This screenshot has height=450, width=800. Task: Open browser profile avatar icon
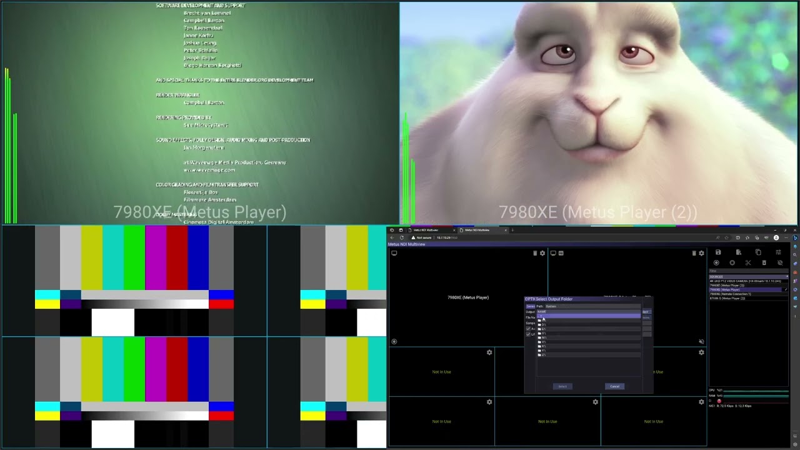tap(776, 237)
